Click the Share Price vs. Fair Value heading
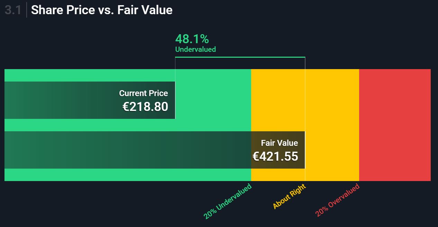The width and height of the screenshot is (438, 227). pos(102,10)
